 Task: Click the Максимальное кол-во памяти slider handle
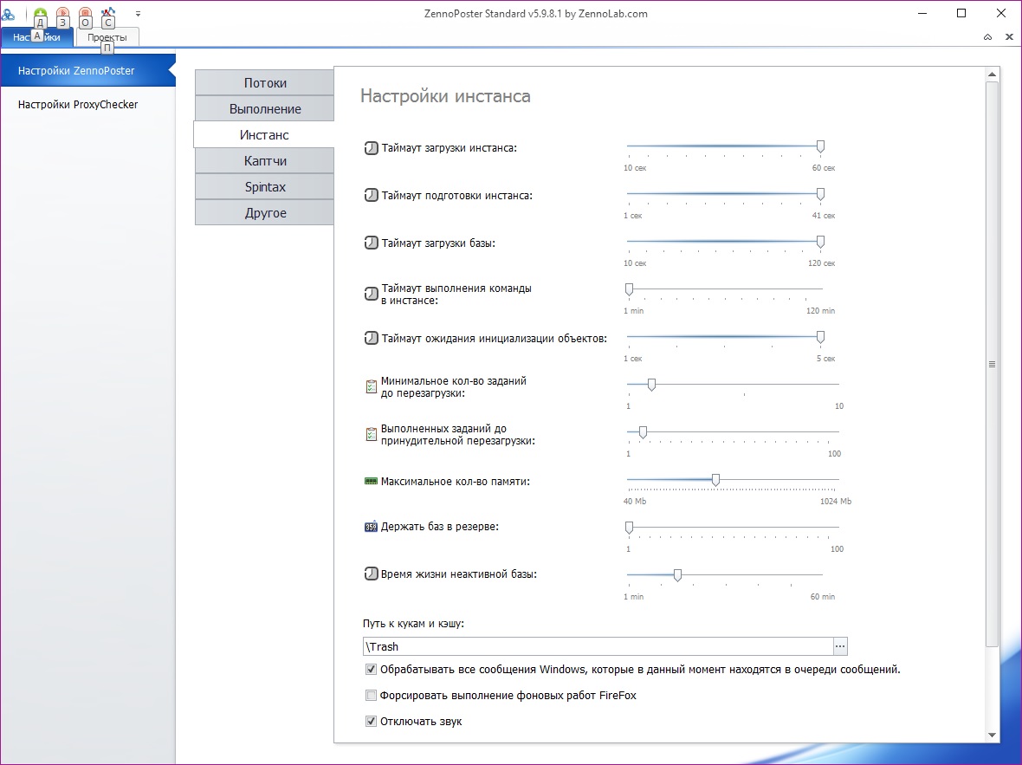click(x=715, y=480)
